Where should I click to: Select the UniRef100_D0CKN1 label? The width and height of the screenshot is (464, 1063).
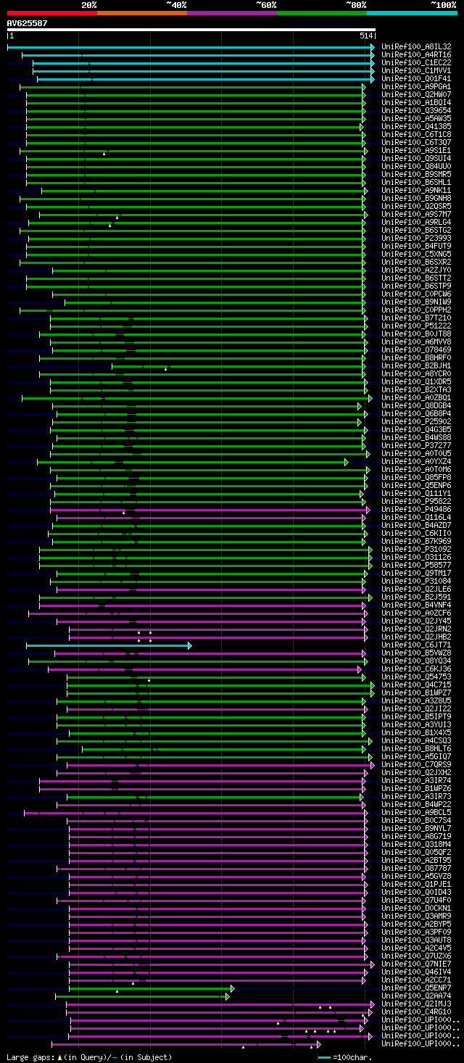pos(416,908)
